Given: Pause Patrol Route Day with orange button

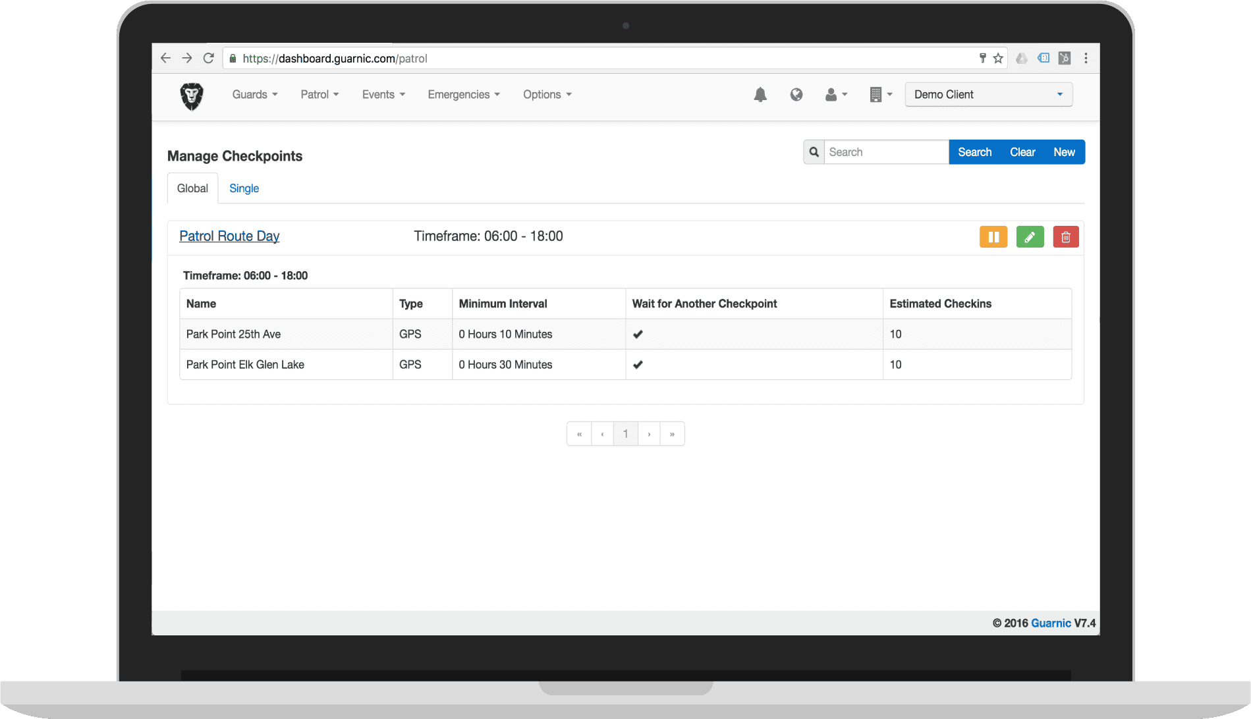Looking at the screenshot, I should tap(993, 237).
